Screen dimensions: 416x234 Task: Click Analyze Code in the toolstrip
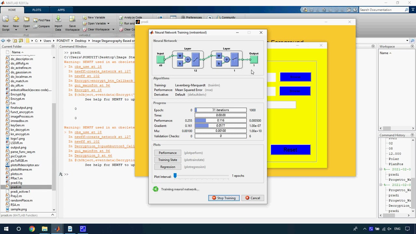click(131, 18)
